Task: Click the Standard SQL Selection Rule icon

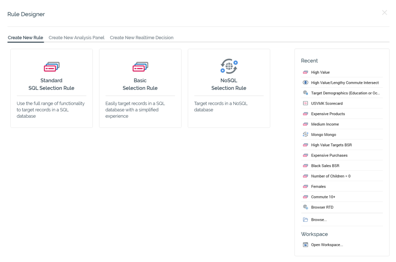Action: click(x=51, y=67)
